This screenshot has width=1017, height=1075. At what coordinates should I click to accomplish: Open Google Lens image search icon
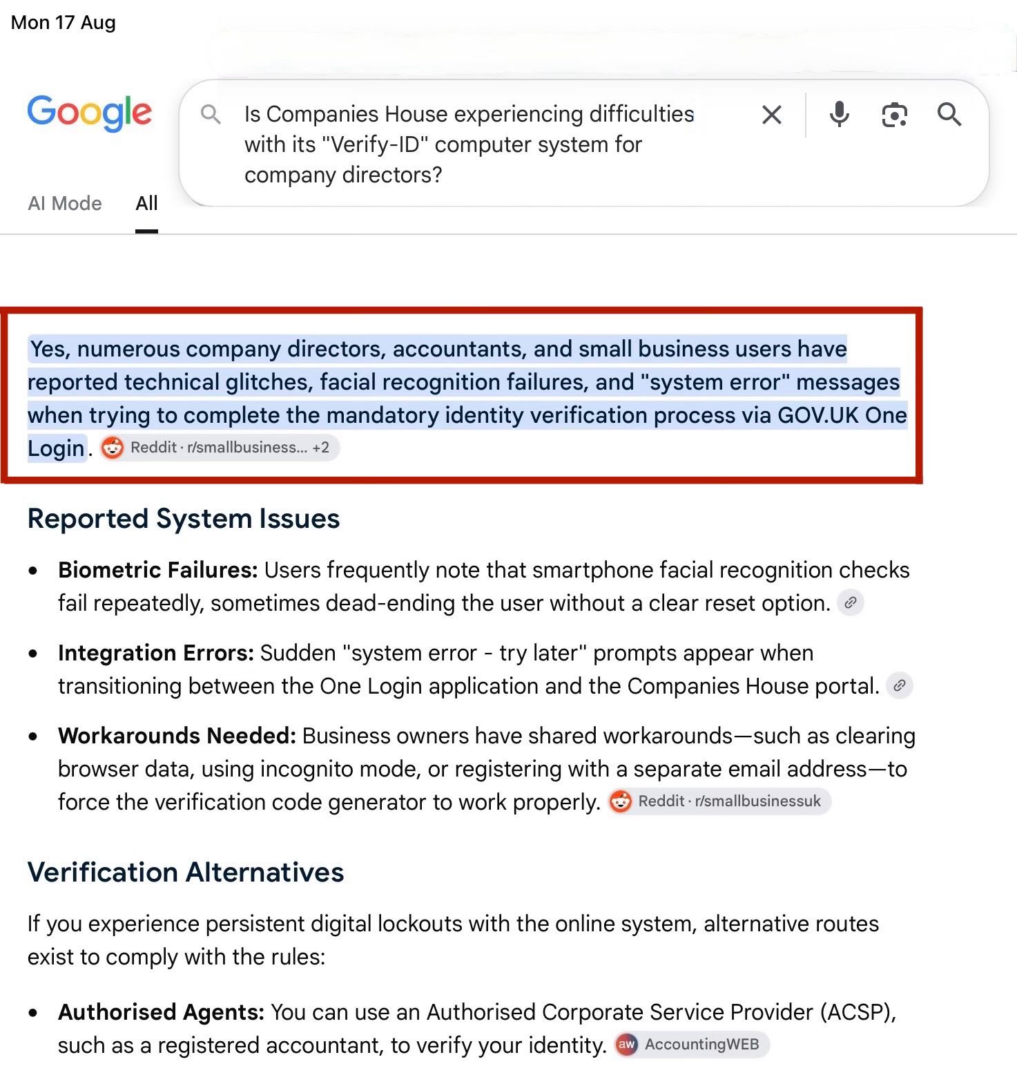(894, 115)
